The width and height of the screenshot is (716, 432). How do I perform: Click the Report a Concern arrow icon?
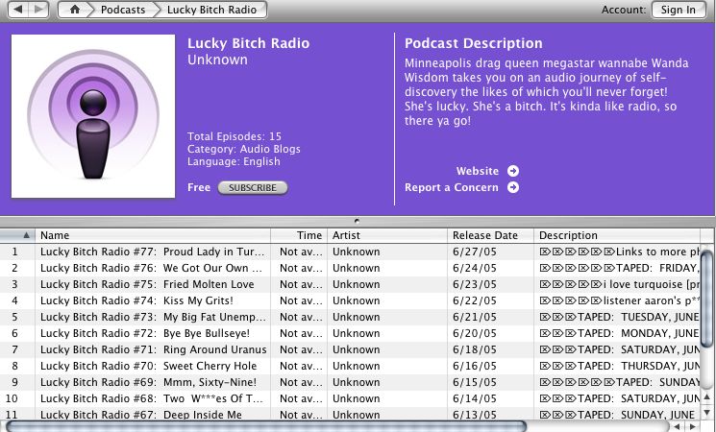(513, 187)
